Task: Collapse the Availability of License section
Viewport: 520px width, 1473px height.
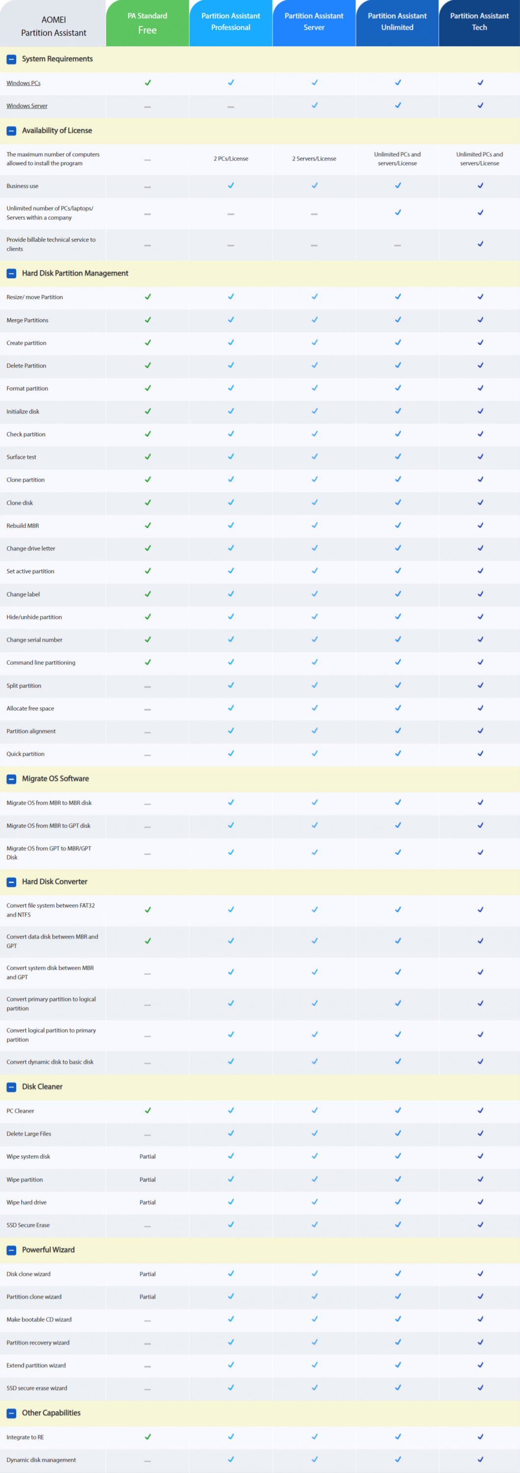Action: [11, 131]
